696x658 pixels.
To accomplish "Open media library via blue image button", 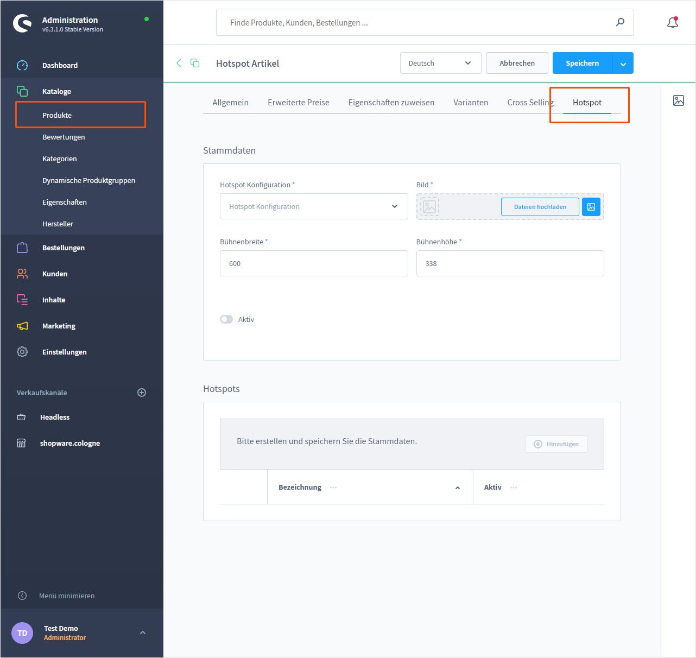I will pyautogui.click(x=591, y=207).
